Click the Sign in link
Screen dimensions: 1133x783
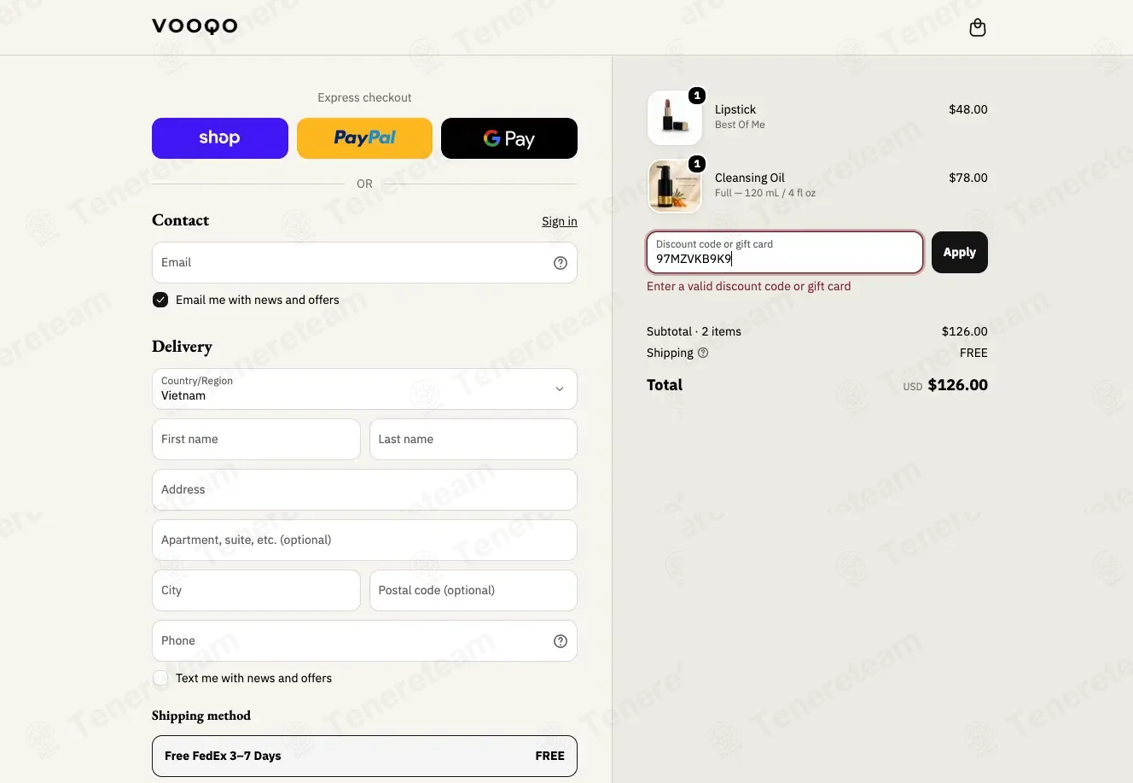click(x=560, y=221)
